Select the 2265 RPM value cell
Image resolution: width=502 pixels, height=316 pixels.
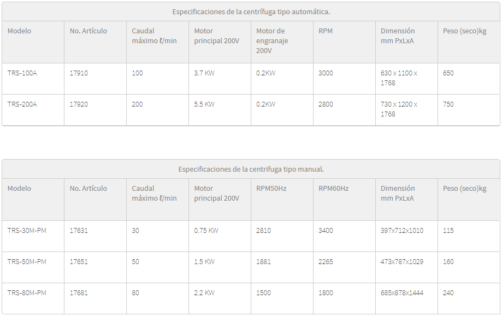pyautogui.click(x=326, y=262)
